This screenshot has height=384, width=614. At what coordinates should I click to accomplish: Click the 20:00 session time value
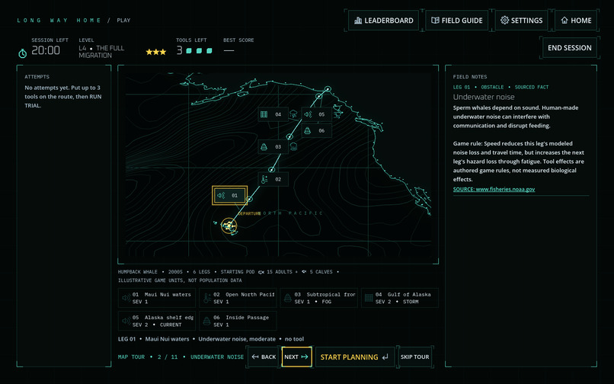pos(46,50)
